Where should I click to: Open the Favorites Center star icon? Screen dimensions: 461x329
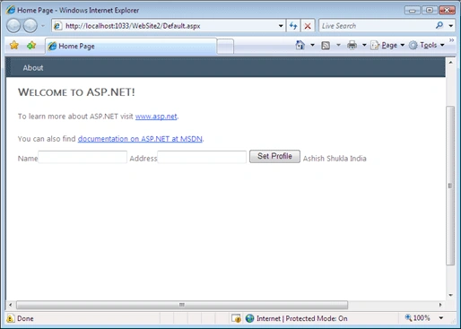click(14, 46)
